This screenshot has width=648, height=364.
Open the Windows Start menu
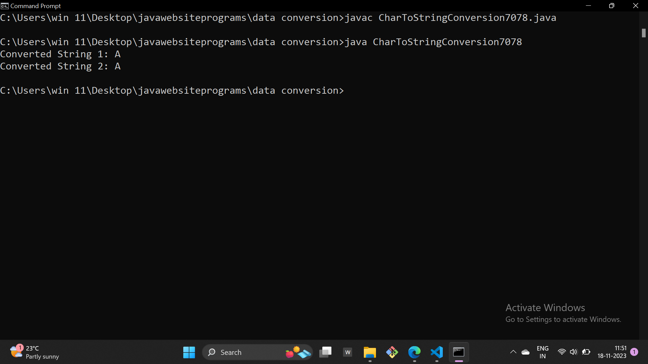189,352
